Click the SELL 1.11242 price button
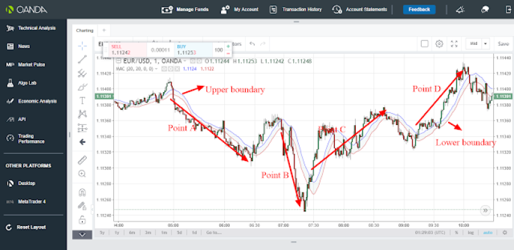 coord(128,50)
